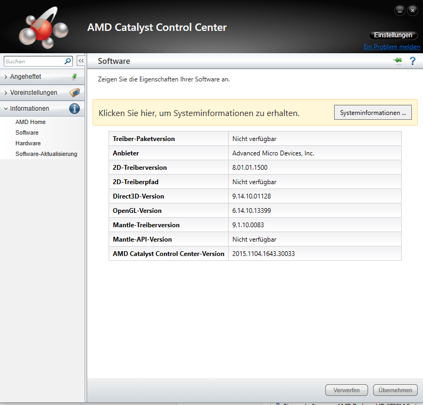Click the Control Center version 2015.1104.1643.30033
This screenshot has width=423, height=405.
(263, 254)
